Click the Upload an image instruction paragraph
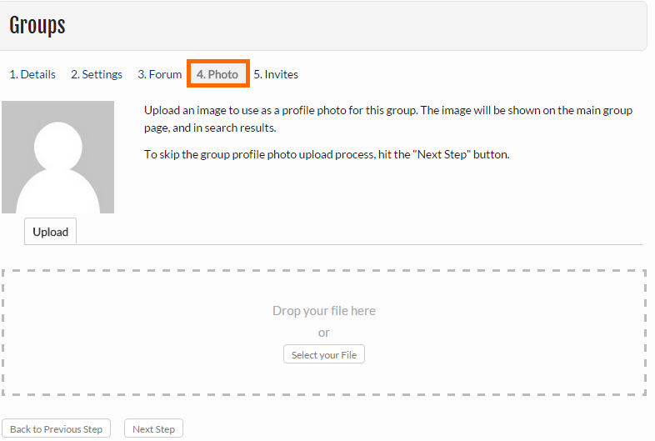This screenshot has width=655, height=441. pyautogui.click(x=388, y=118)
